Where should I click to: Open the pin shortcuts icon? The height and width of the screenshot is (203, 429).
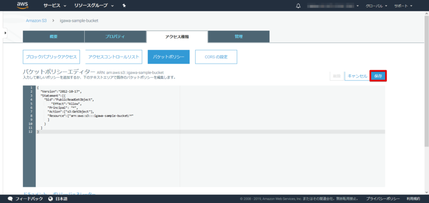tap(124, 6)
